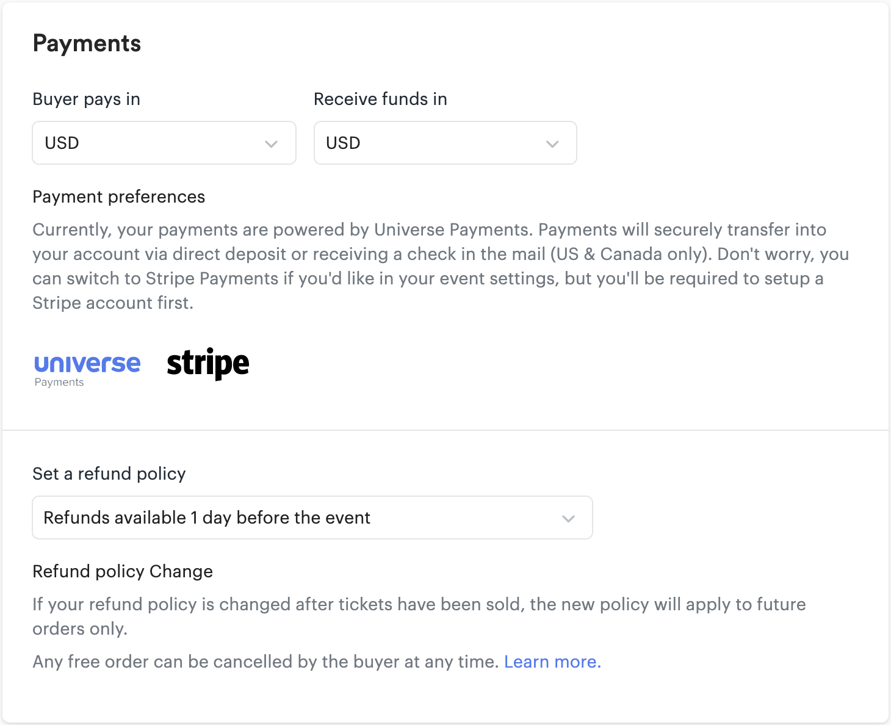Click chevron arrow in Buyer pays in field

click(272, 144)
